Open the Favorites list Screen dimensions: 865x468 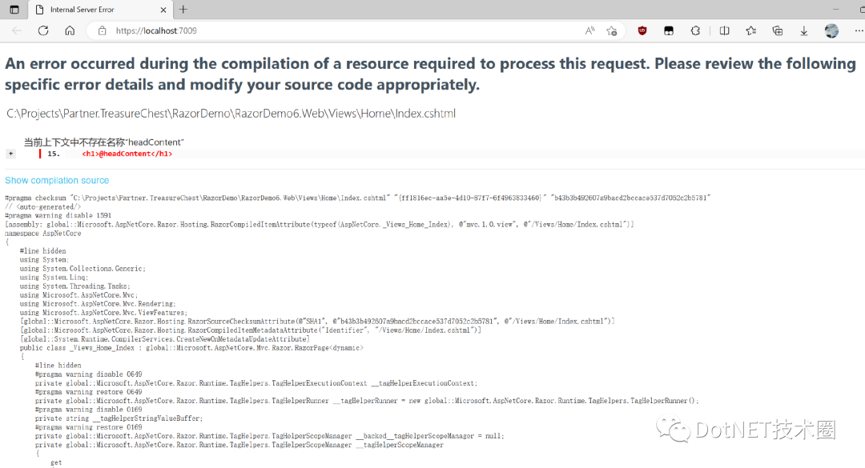point(750,31)
